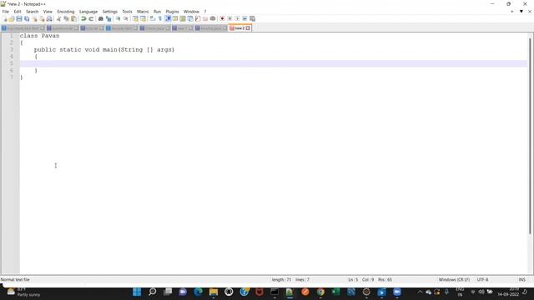Expand the system tray hidden icons chevron
Image resolution: width=534 pixels, height=300 pixels.
(x=420, y=292)
